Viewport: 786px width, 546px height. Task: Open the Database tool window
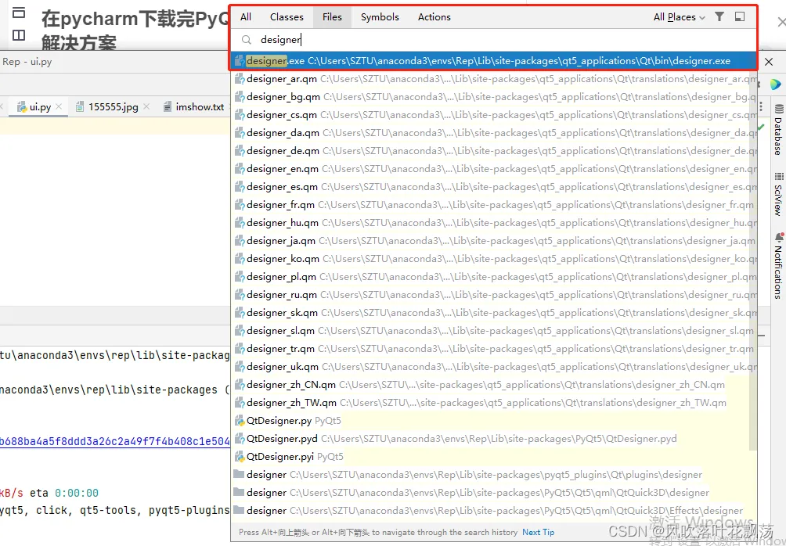pos(778,130)
